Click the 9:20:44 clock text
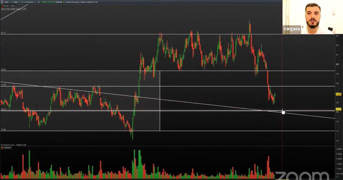 pos(59,2)
